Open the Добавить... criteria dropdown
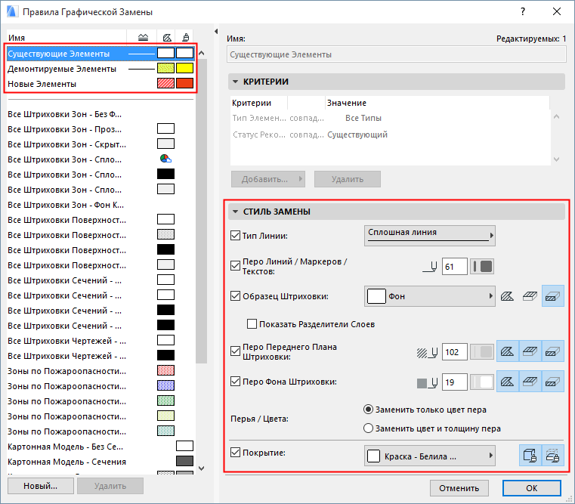The image size is (575, 504). 268,179
